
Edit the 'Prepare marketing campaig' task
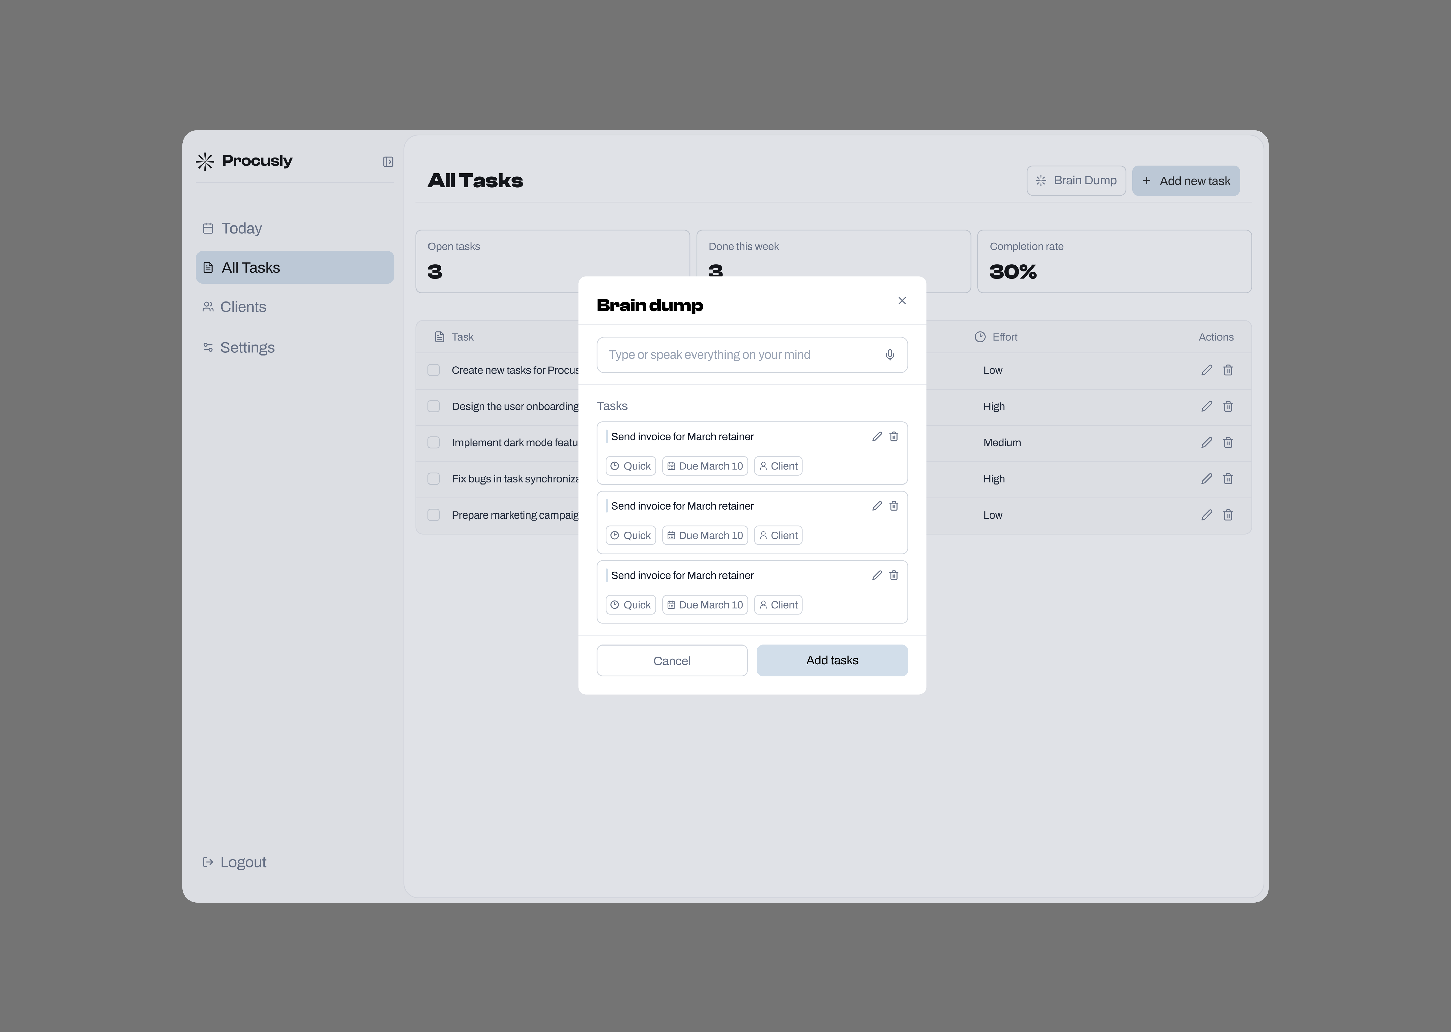pyautogui.click(x=1207, y=515)
